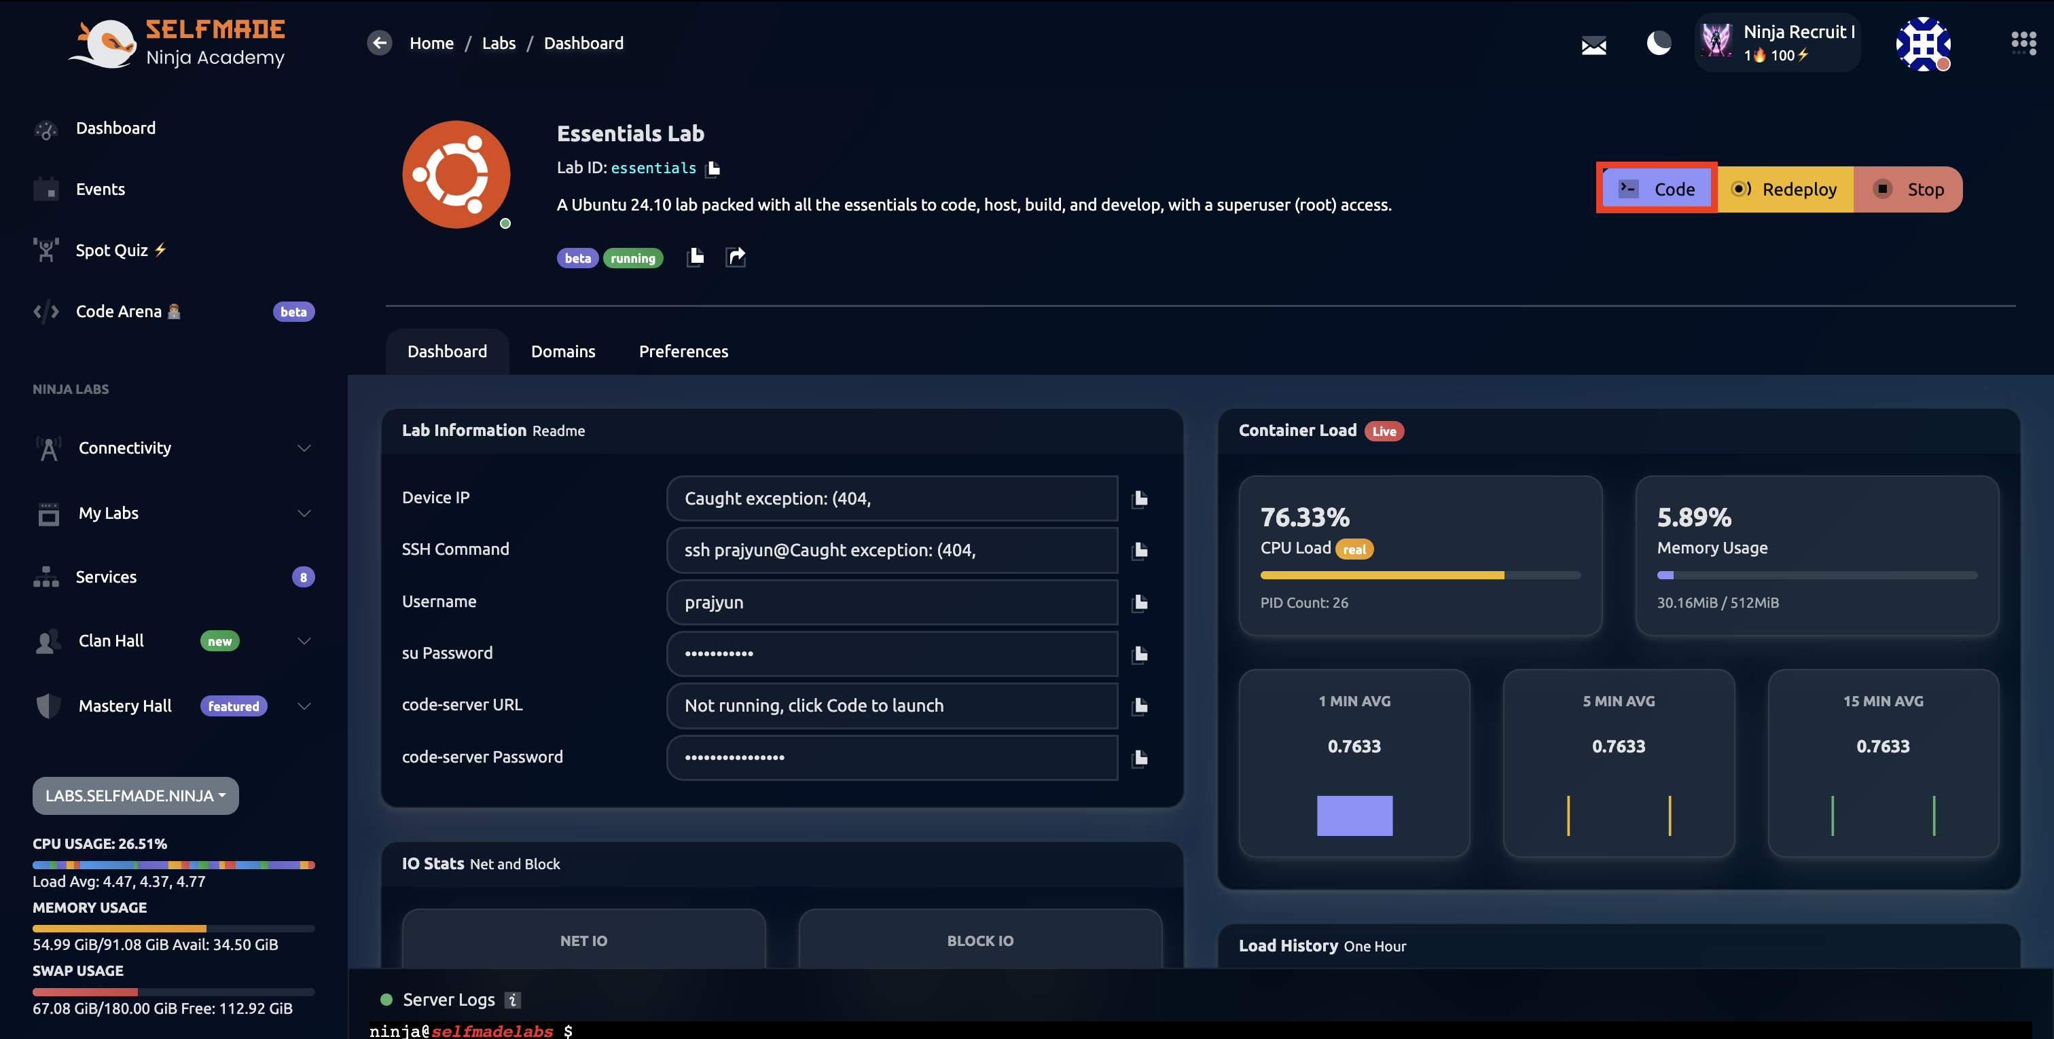Screen dimensions: 2054x1039
Task: Select the Dashboard tab in lab panel
Action: pos(448,352)
